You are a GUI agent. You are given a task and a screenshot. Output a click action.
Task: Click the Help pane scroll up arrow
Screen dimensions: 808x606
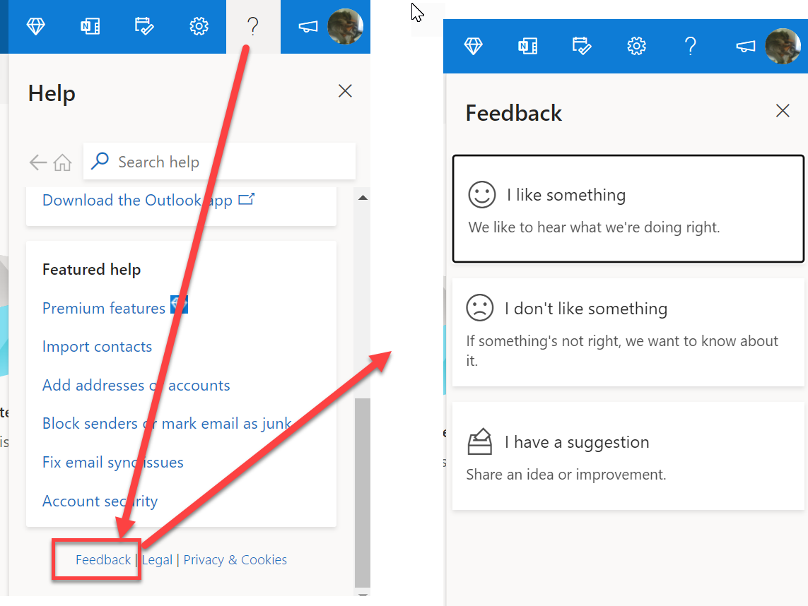363,198
